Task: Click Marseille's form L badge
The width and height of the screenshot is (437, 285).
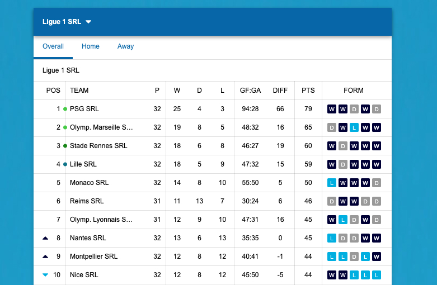Action: click(354, 127)
